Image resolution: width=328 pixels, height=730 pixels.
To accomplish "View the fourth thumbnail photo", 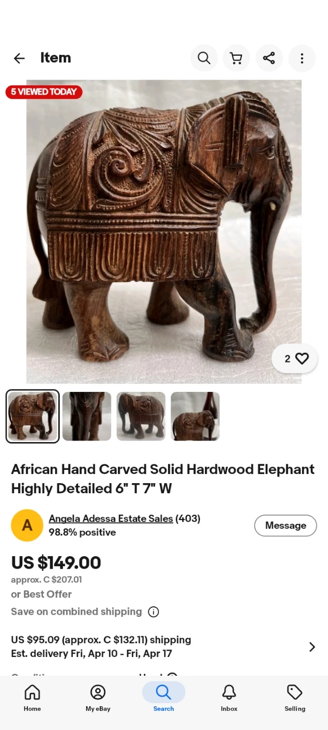I will [x=195, y=416].
